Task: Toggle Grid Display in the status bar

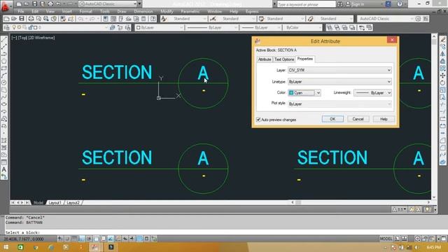Action: [x=74, y=239]
